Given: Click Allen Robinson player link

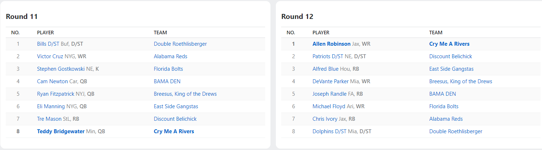Looking at the screenshot, I should coord(331,44).
